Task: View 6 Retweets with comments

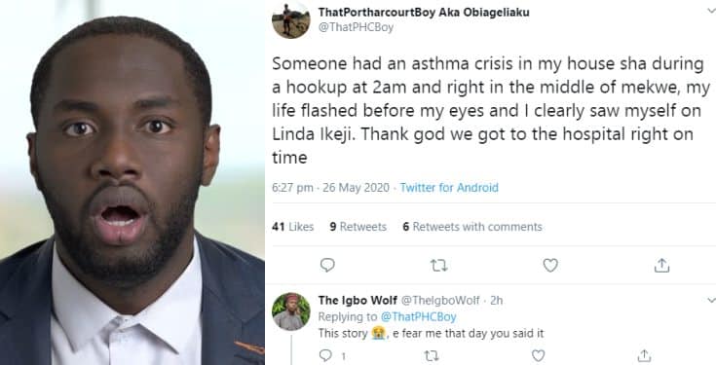Action: (472, 227)
